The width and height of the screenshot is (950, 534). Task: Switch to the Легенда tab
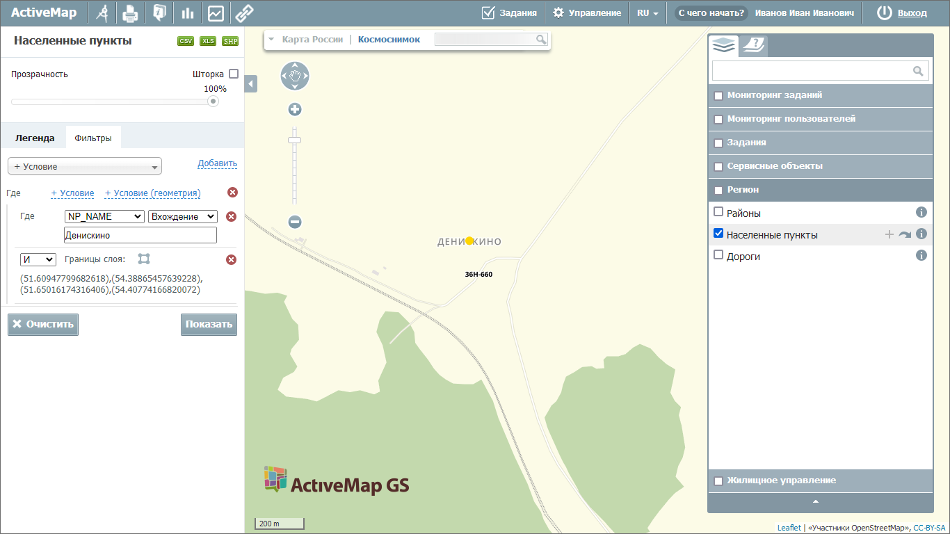(35, 138)
